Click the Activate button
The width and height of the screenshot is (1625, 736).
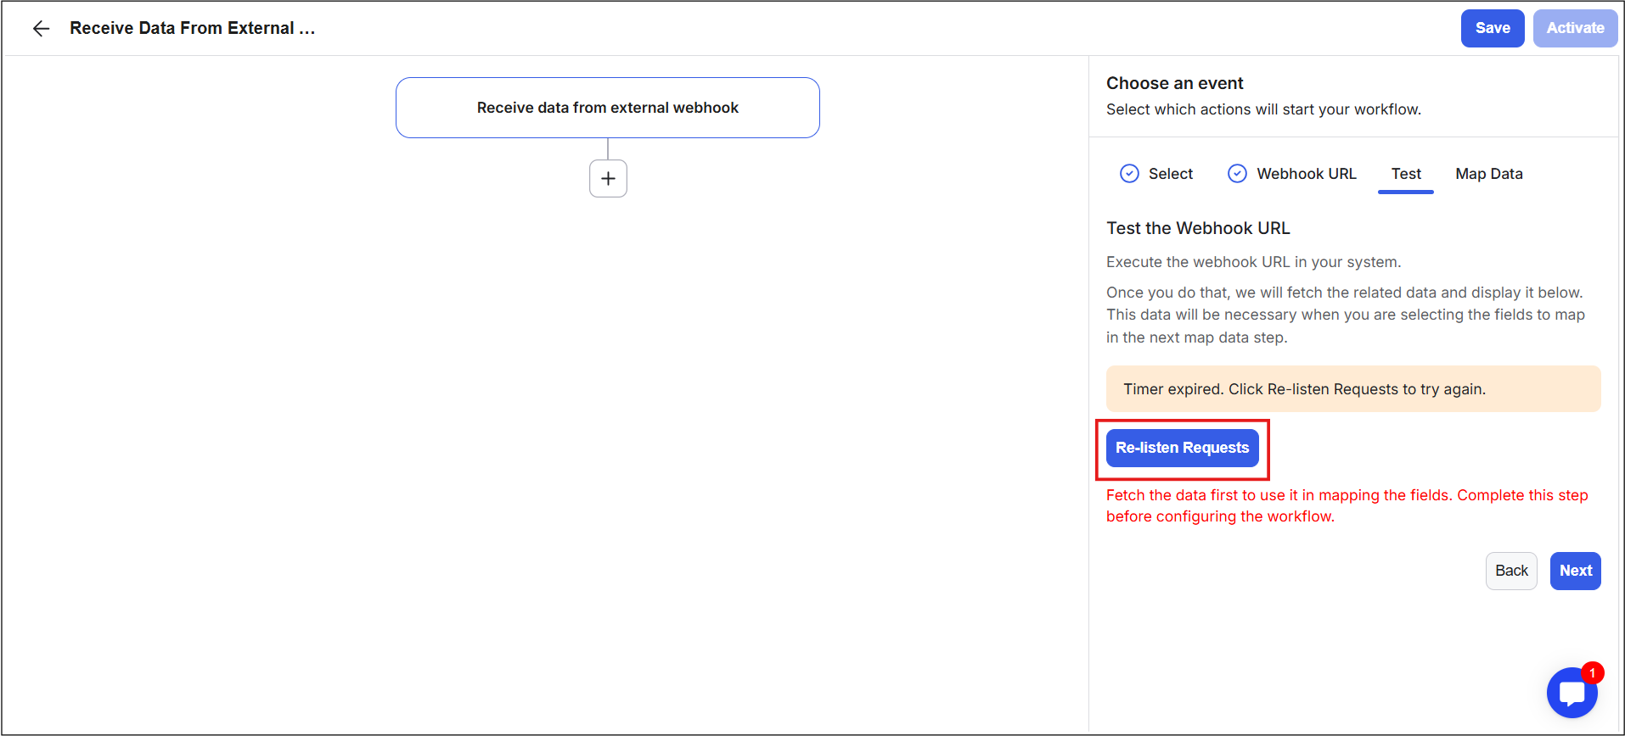tap(1574, 29)
